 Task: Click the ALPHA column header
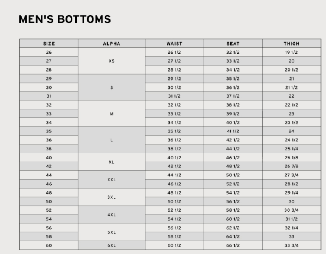click(x=111, y=44)
